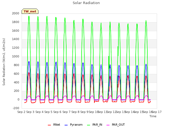Click the PAR_IN legend entry
173x130 pixels.
[x=95, y=125]
